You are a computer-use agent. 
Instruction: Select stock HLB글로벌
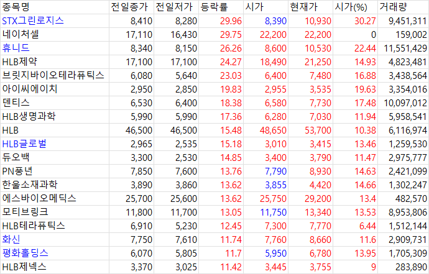(24, 144)
